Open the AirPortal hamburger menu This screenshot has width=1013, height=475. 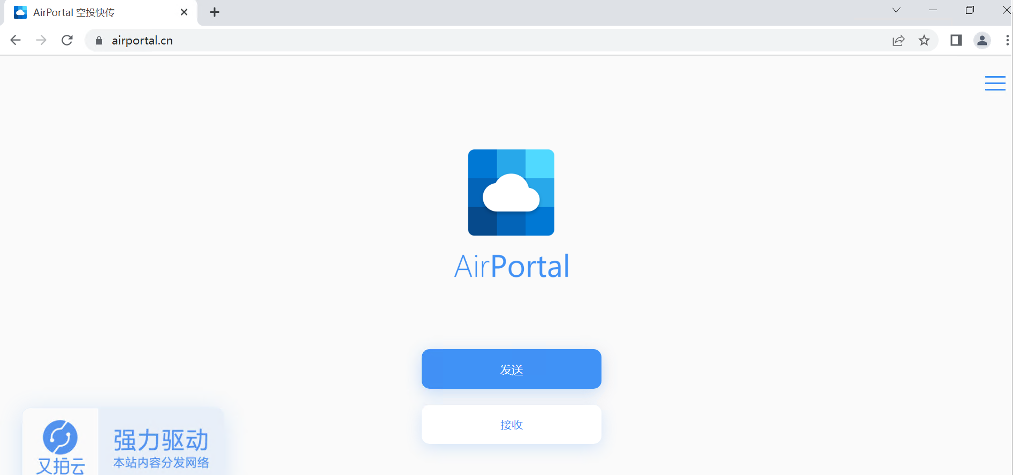(x=995, y=83)
